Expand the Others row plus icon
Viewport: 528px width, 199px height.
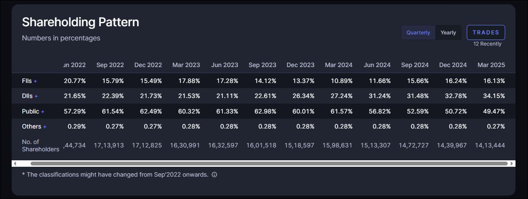pos(45,127)
